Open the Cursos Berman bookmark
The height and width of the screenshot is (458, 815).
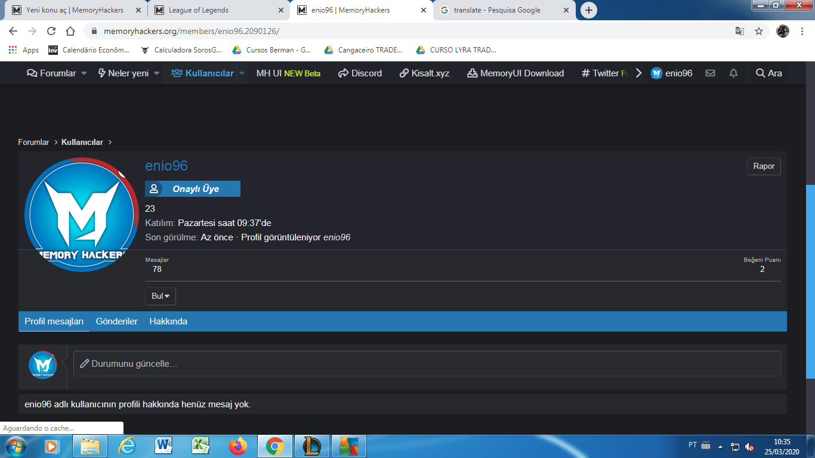pyautogui.click(x=272, y=50)
